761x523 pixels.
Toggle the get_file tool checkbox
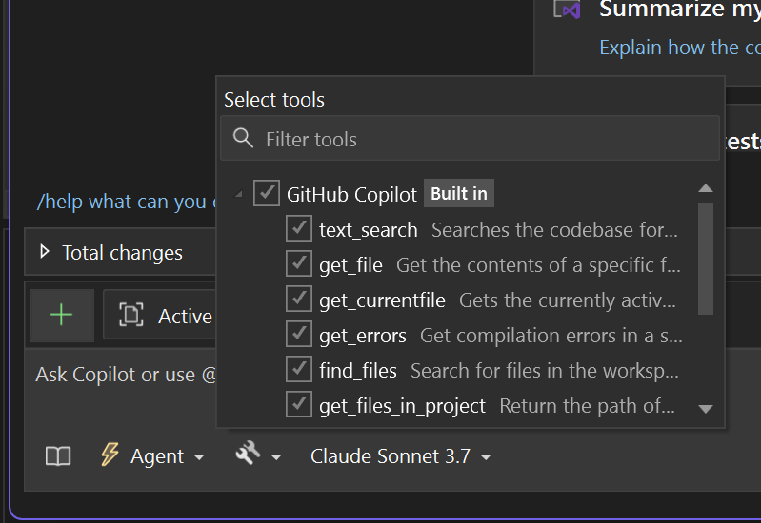(299, 264)
